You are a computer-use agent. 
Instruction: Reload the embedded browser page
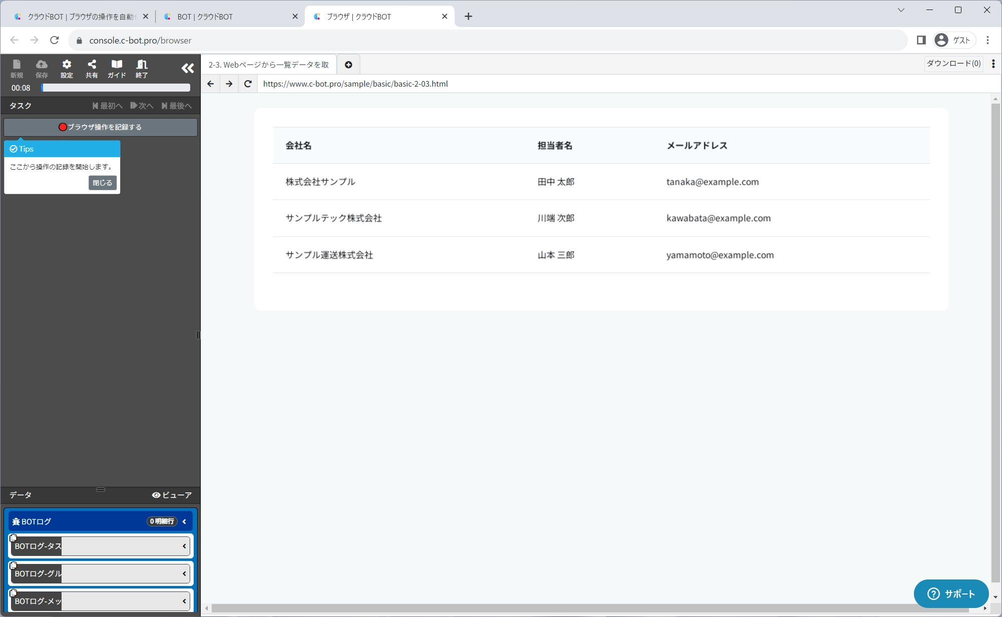(248, 84)
